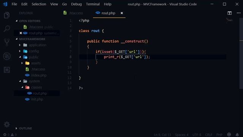Close rout.php in Open Editors list

tap(21, 33)
